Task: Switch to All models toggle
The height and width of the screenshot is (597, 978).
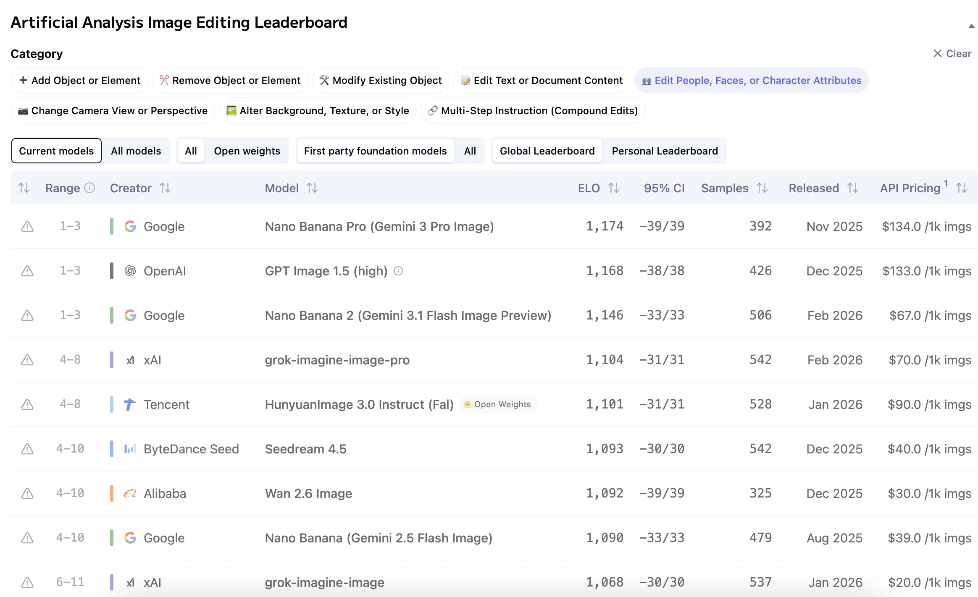Action: (136, 151)
